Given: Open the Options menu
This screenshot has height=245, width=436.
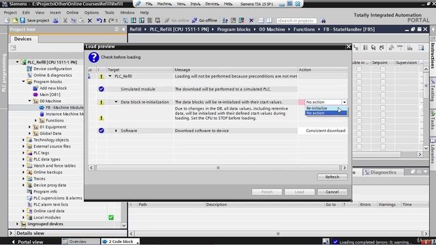Looking at the screenshot, I should pyautogui.click(x=91, y=12).
